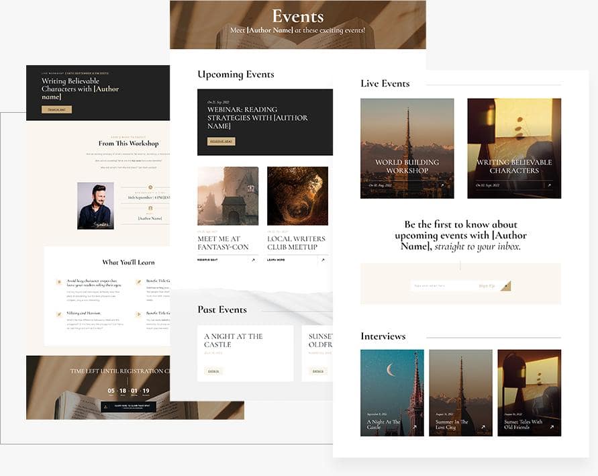Click the calendar icon above workshop date

150,187
